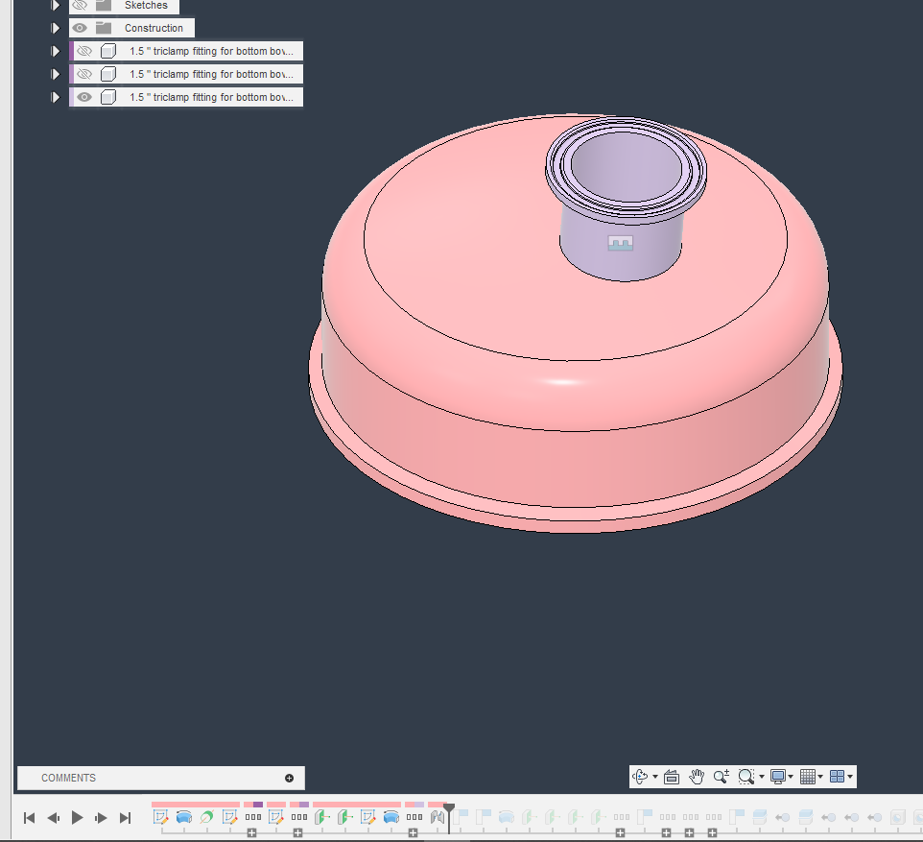
Task: Select the first sketch icon in the timeline
Action: (162, 817)
